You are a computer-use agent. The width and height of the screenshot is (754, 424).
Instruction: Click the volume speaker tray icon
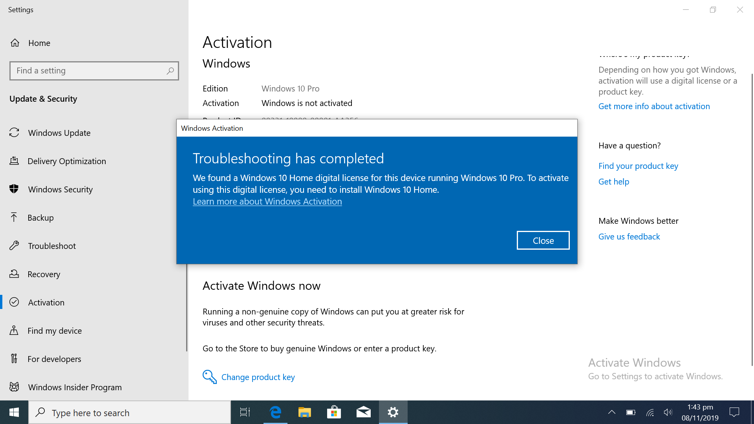point(668,412)
